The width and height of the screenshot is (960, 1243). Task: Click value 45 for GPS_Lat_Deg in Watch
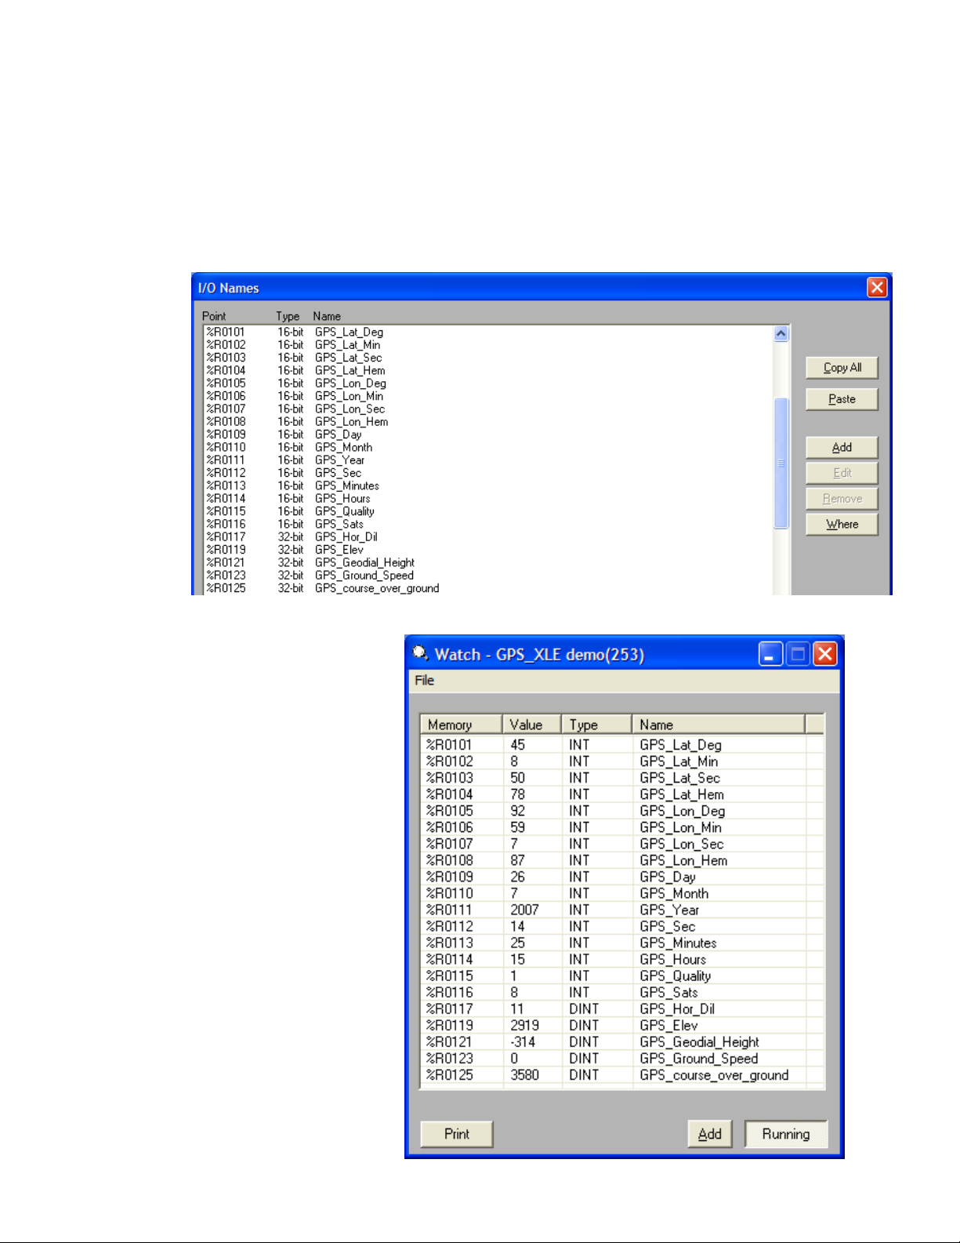tap(518, 745)
